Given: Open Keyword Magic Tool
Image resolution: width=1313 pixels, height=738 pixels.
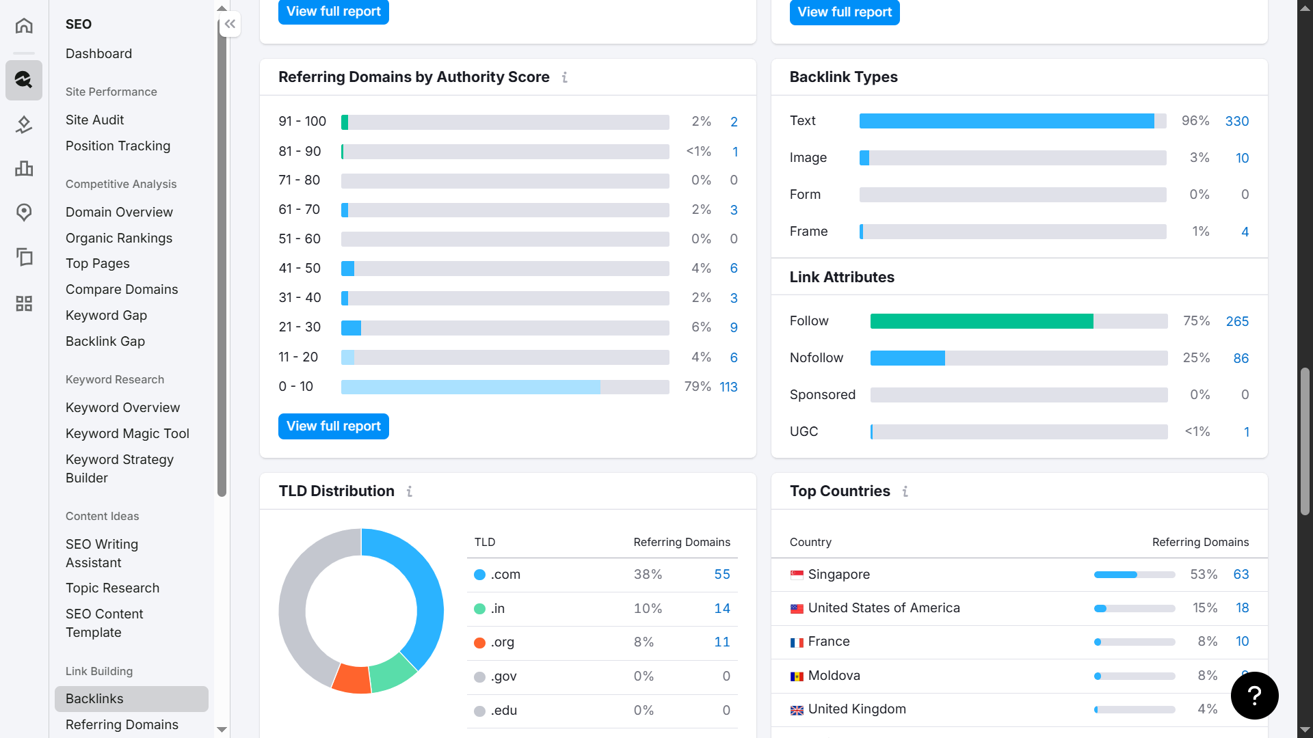Looking at the screenshot, I should 128,433.
